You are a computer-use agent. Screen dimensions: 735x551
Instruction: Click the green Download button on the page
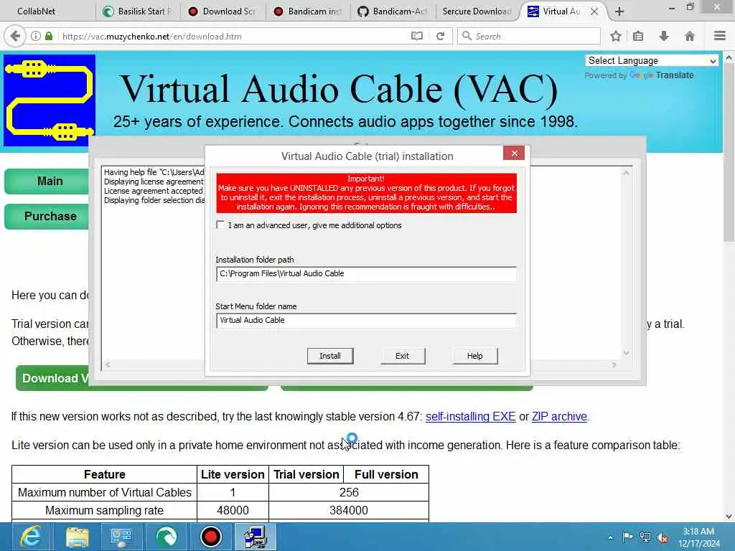click(52, 378)
